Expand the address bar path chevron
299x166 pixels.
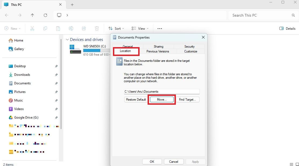click(67, 15)
